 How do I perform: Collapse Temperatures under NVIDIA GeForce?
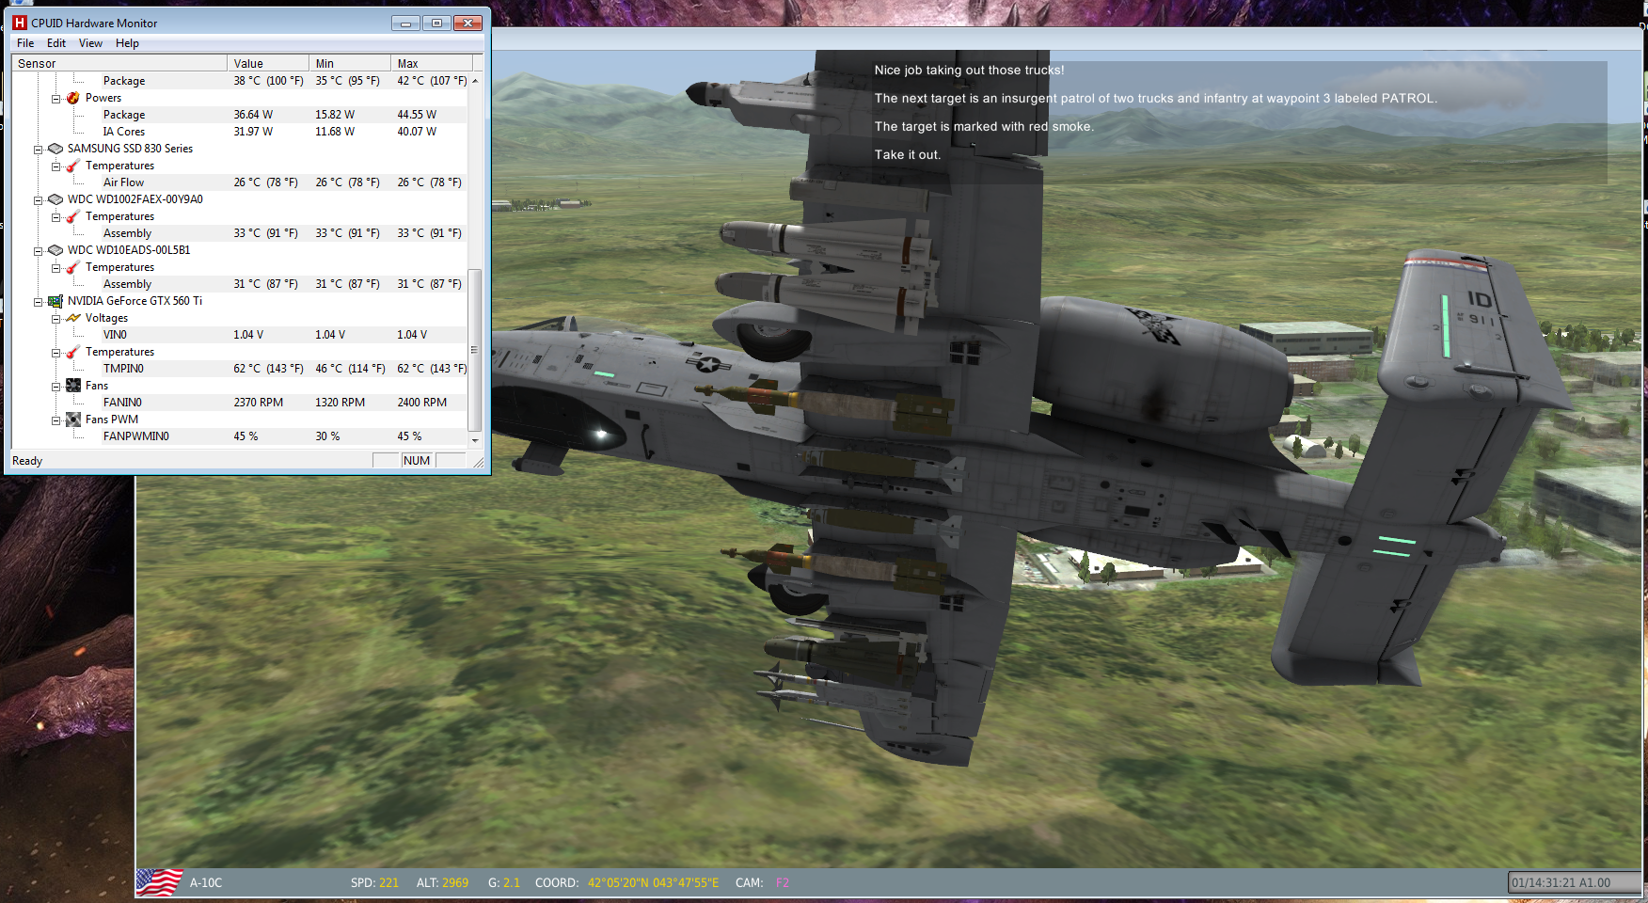pos(55,353)
